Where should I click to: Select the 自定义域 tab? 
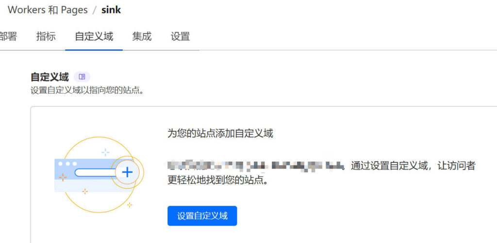click(94, 36)
